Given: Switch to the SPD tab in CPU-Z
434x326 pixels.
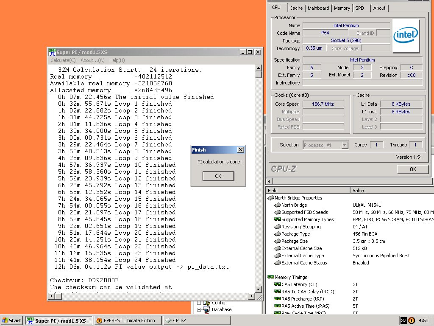Looking at the screenshot, I should click(x=359, y=8).
